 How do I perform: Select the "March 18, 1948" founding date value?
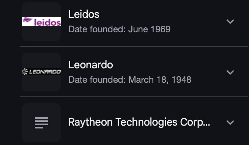(x=160, y=80)
